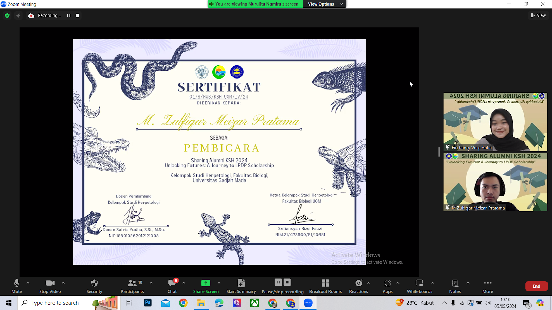Stop the recording in bottom toolbar
552x310 pixels.
pos(287,282)
